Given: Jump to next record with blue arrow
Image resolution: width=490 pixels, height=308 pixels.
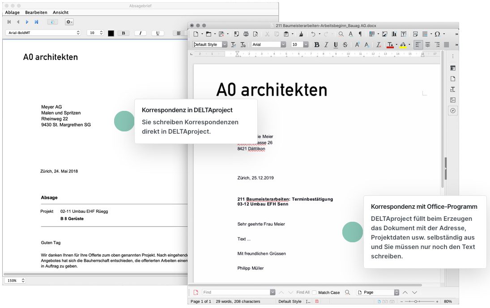Looking at the screenshot, I should click(27, 22).
